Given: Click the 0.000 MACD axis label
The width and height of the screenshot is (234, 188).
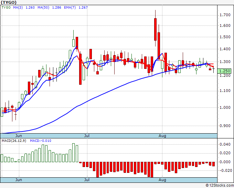Looking at the screenshot, I should pos(225,162).
